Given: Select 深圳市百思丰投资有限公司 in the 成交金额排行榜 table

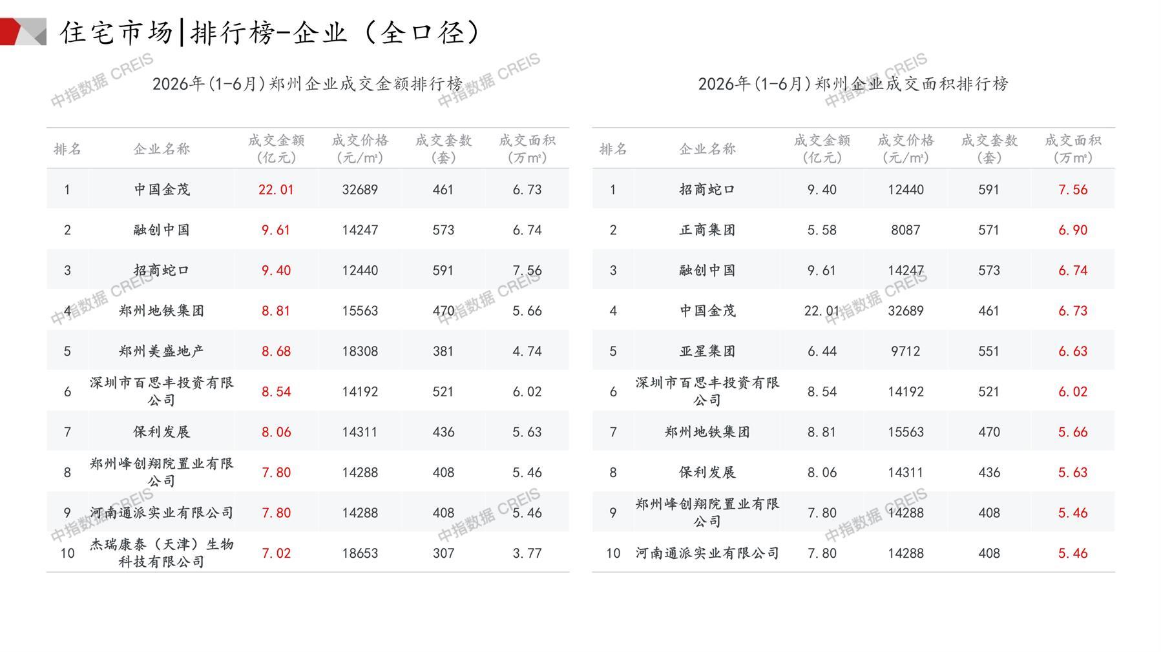Looking at the screenshot, I should 162,392.
